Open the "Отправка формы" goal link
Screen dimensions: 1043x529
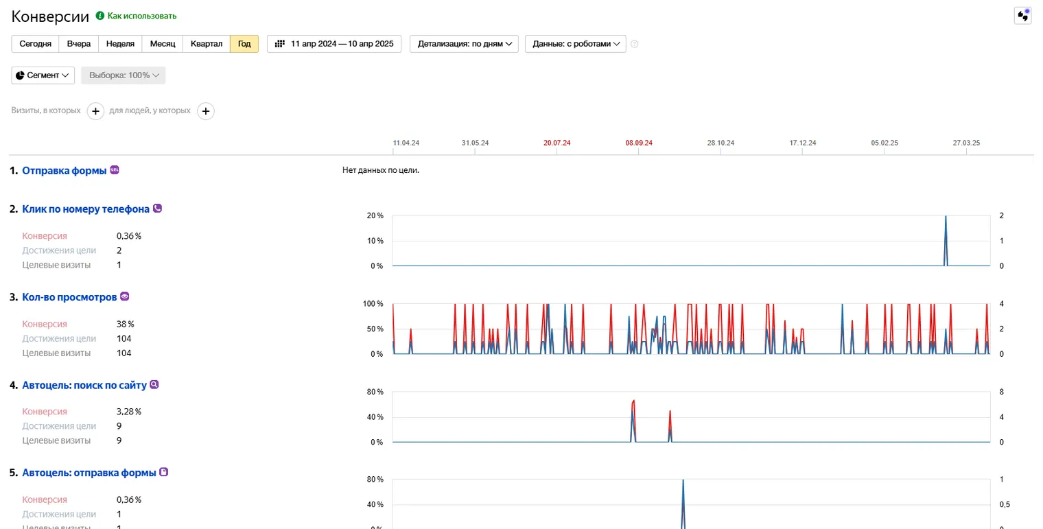click(x=65, y=170)
